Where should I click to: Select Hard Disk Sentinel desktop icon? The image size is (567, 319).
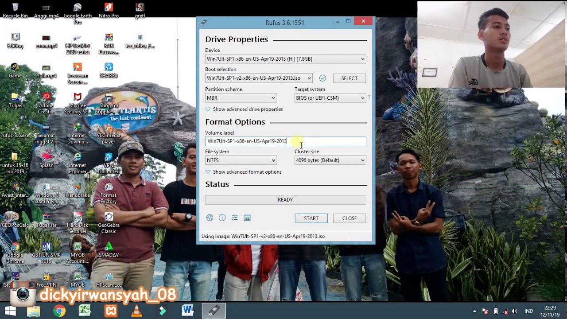78,223
